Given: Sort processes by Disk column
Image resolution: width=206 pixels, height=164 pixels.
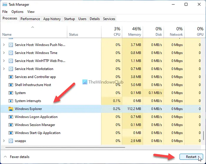Looking at the screenshot, I should point(153,32).
